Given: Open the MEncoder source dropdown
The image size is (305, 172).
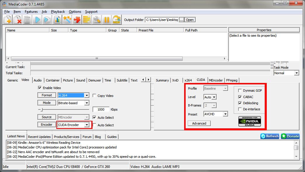Looking at the screenshot, I should (87, 117).
